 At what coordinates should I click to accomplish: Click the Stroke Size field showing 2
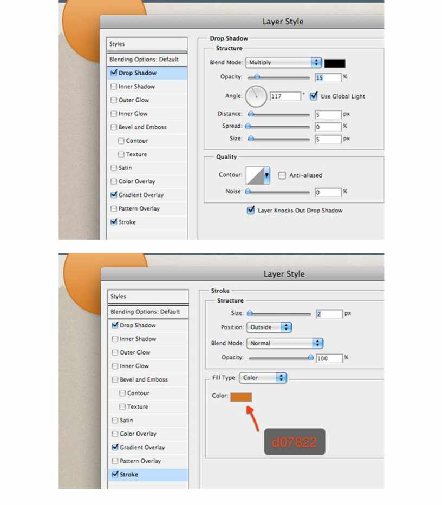pos(329,314)
